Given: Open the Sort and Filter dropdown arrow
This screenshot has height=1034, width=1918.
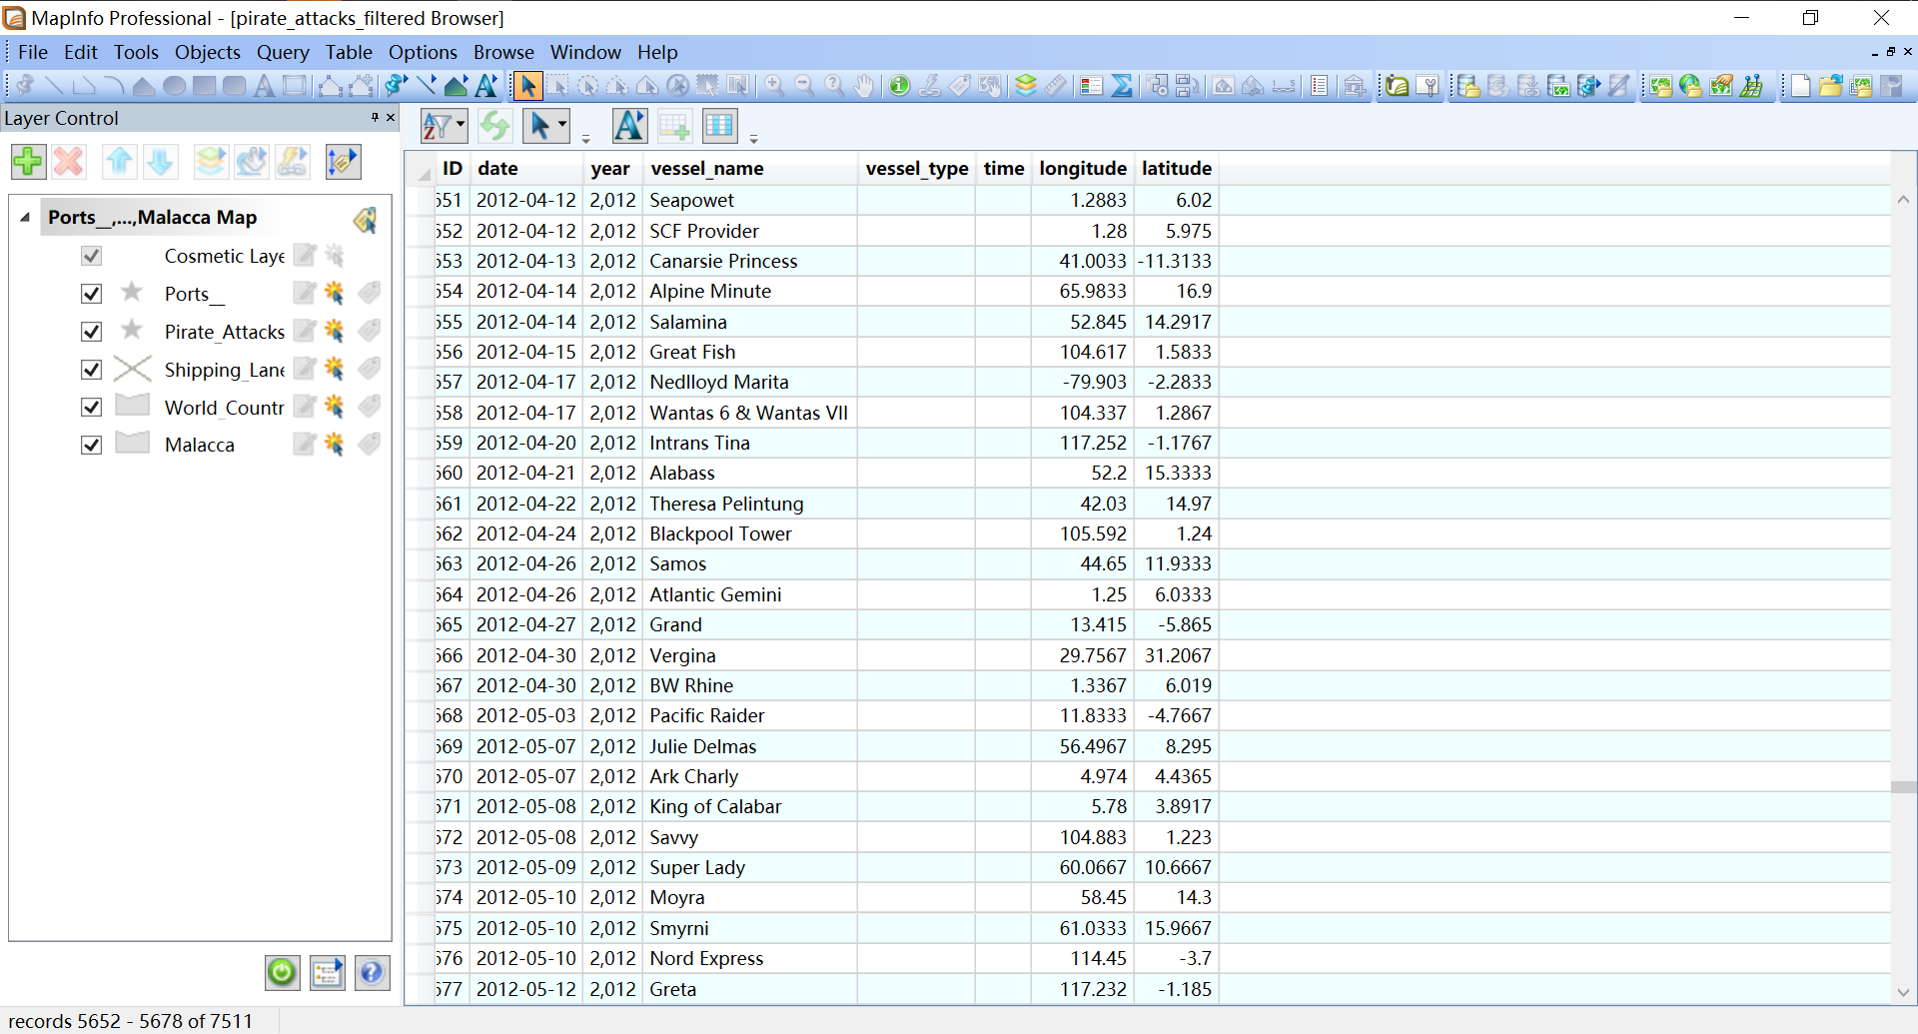Looking at the screenshot, I should tap(461, 126).
